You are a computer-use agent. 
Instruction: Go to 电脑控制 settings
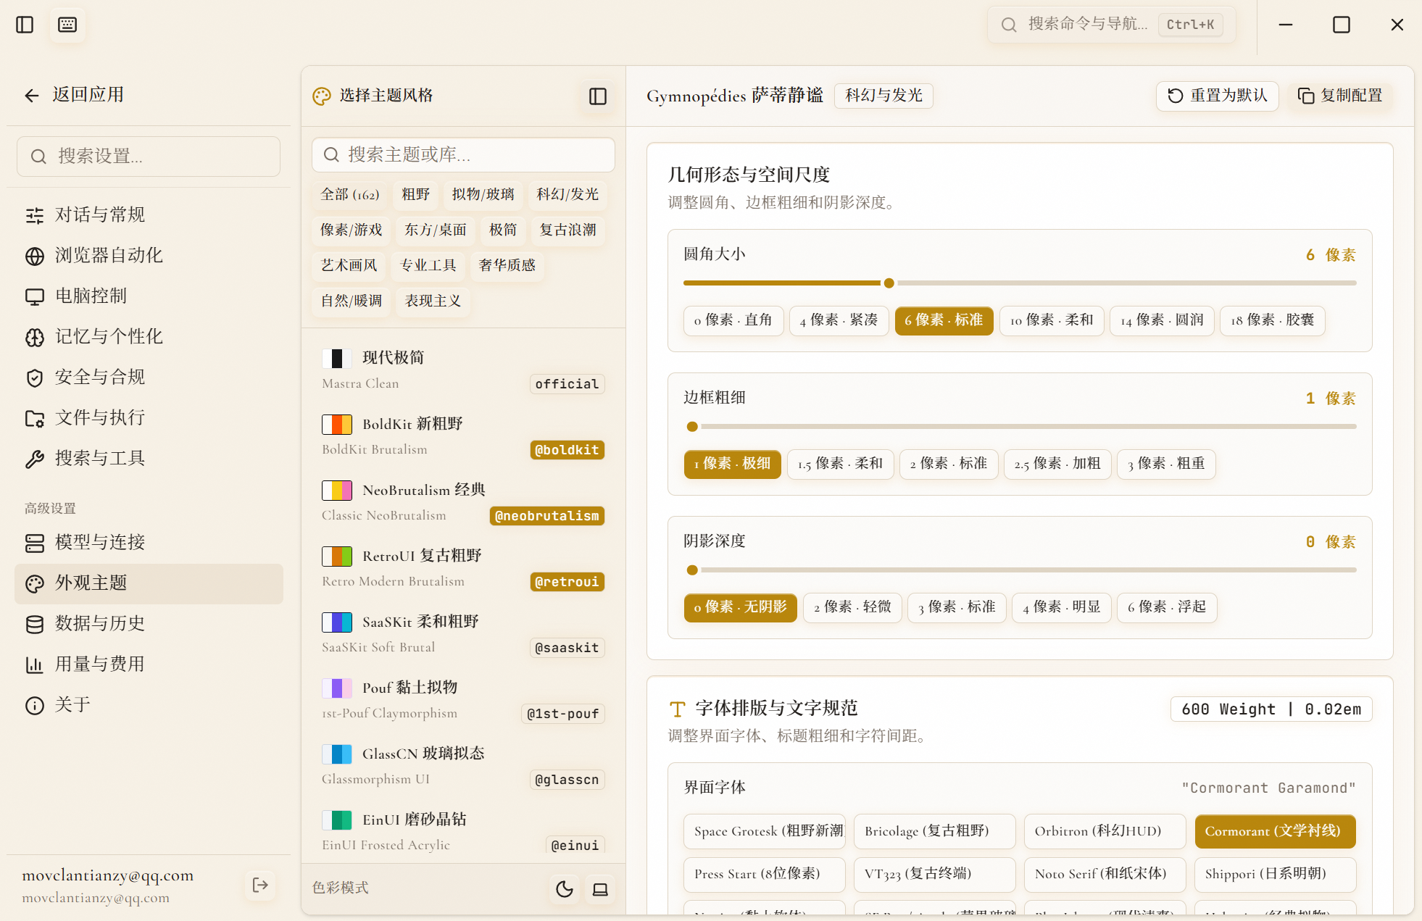(149, 296)
